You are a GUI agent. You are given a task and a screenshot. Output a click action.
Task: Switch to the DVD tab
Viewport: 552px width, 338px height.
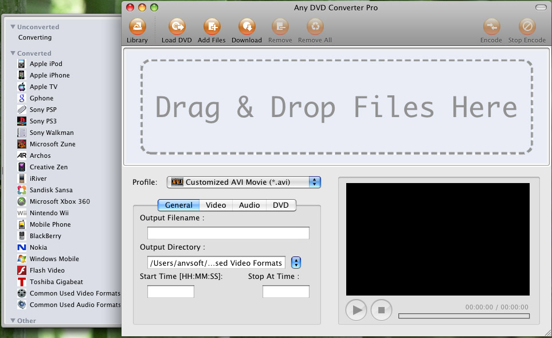coord(281,205)
